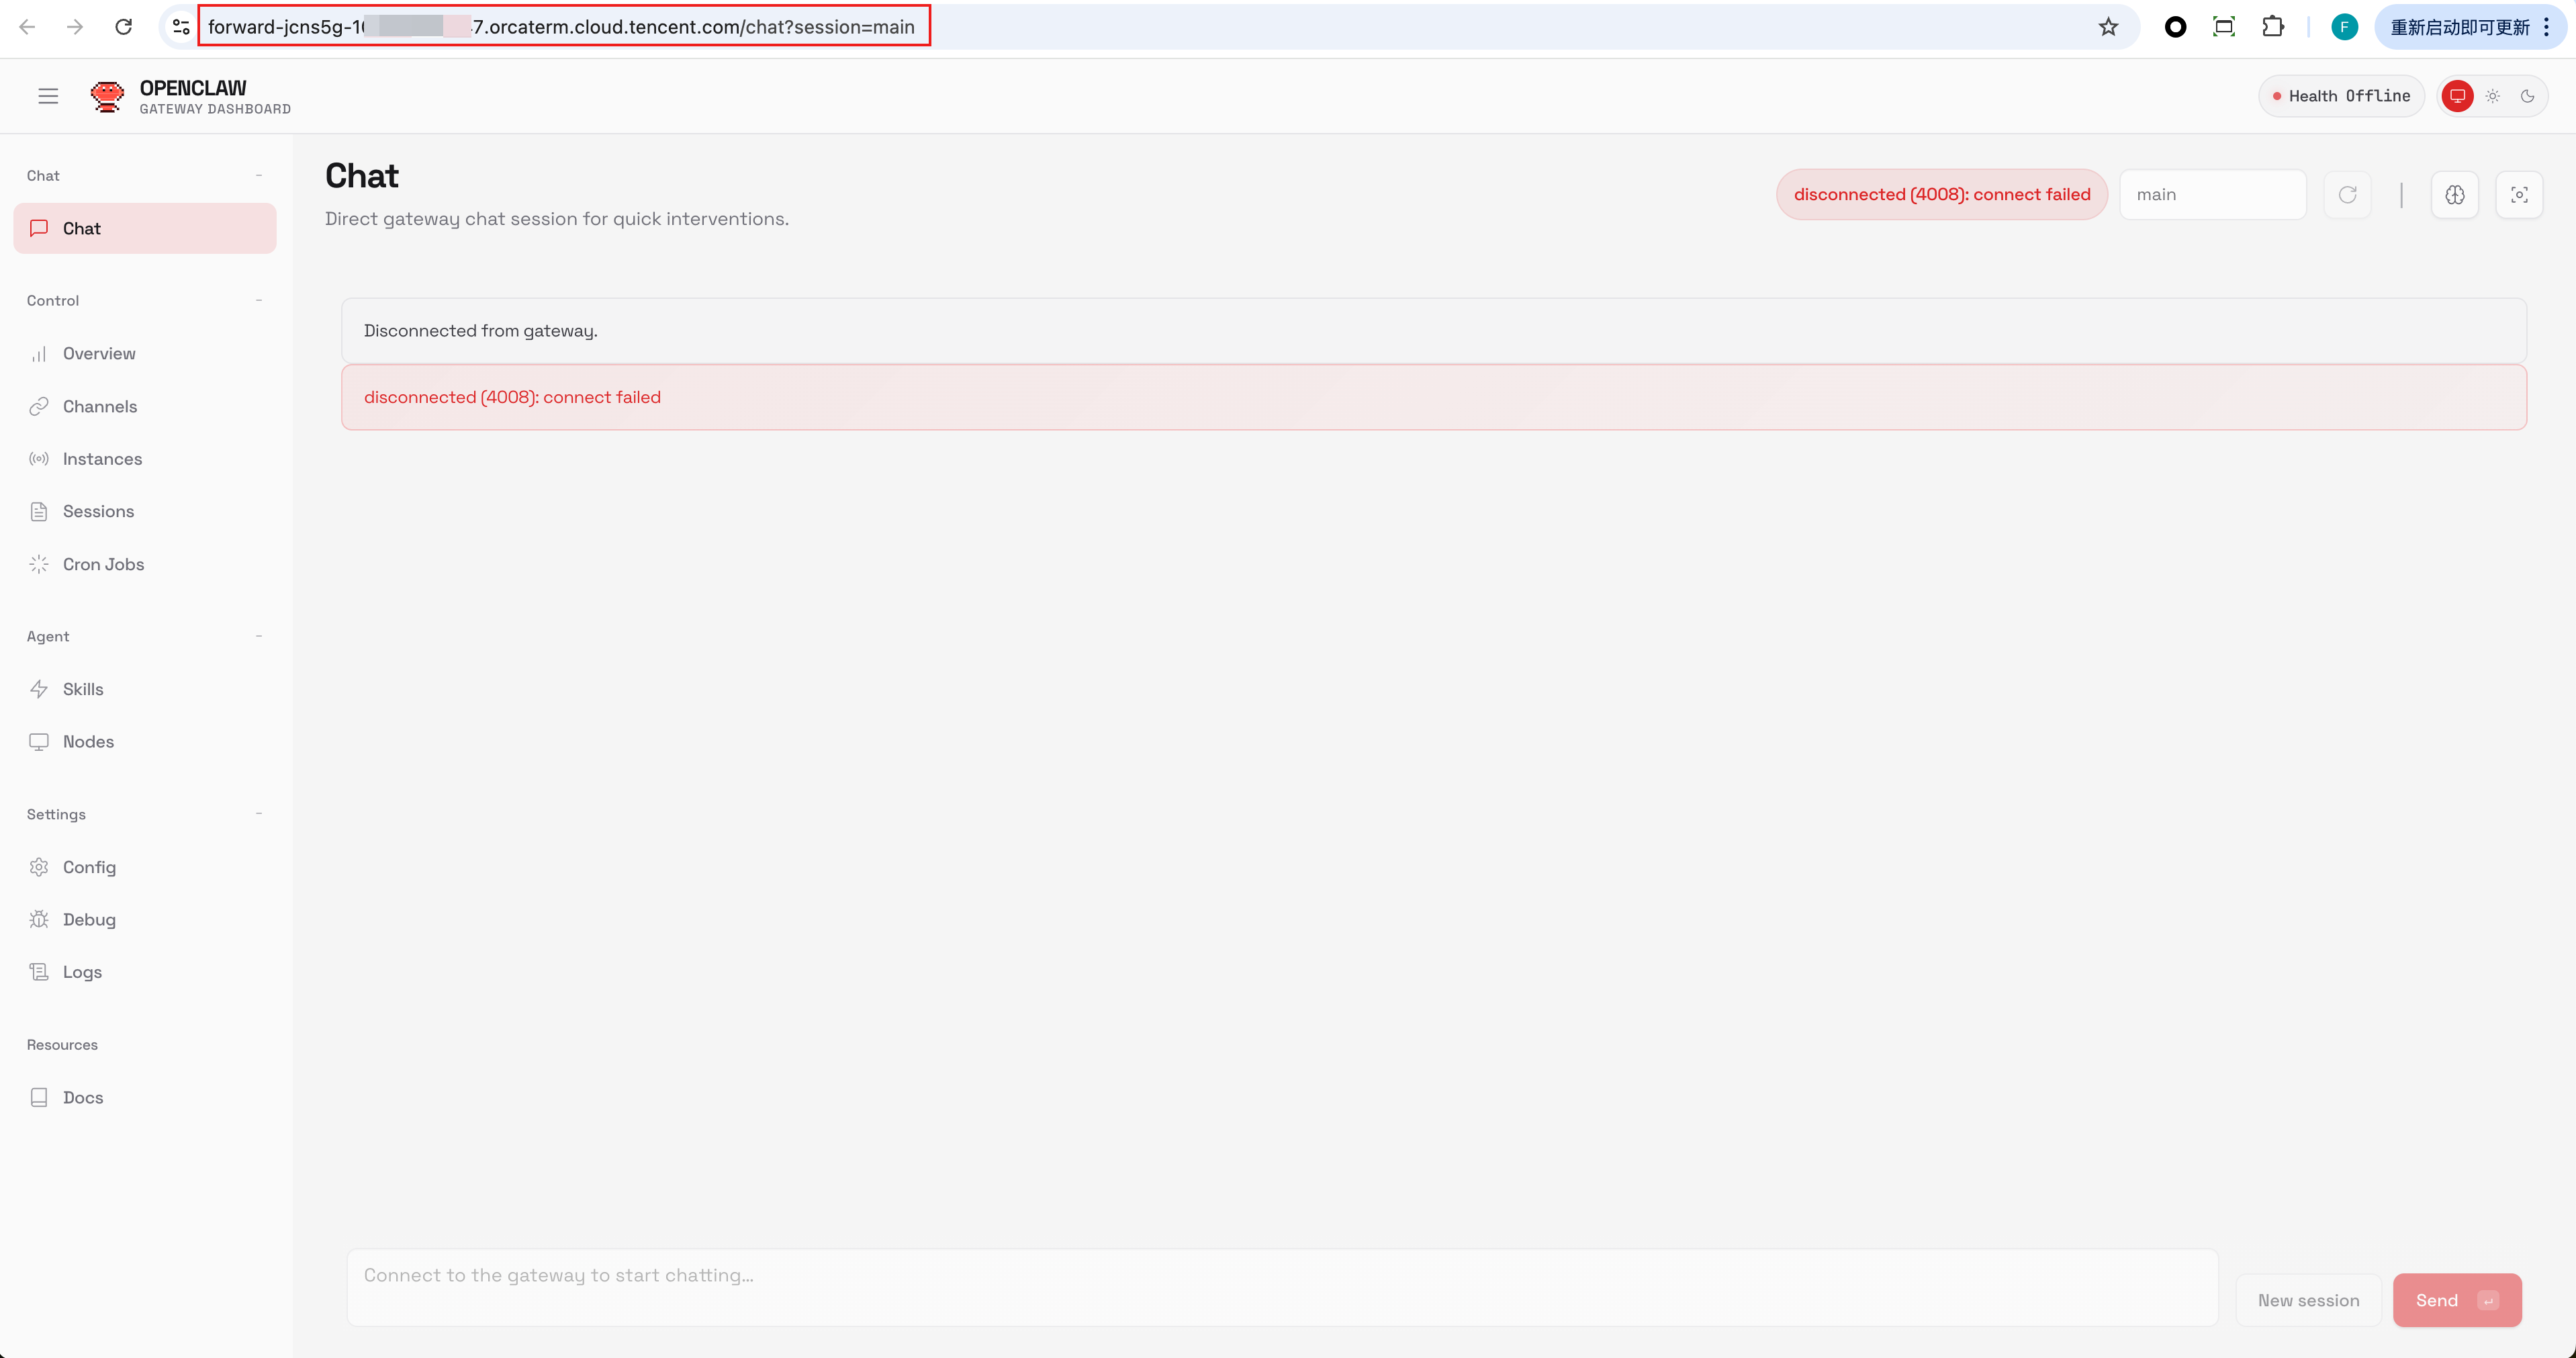This screenshot has width=2576, height=1358.
Task: Collapse the Control sidebar section
Action: tap(259, 300)
